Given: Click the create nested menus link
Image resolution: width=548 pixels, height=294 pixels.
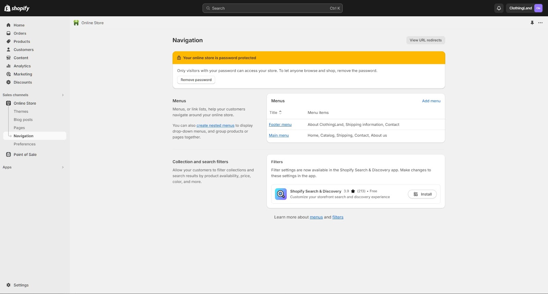Looking at the screenshot, I should [215, 125].
